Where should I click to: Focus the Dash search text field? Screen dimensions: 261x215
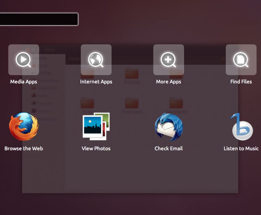[x=39, y=19]
